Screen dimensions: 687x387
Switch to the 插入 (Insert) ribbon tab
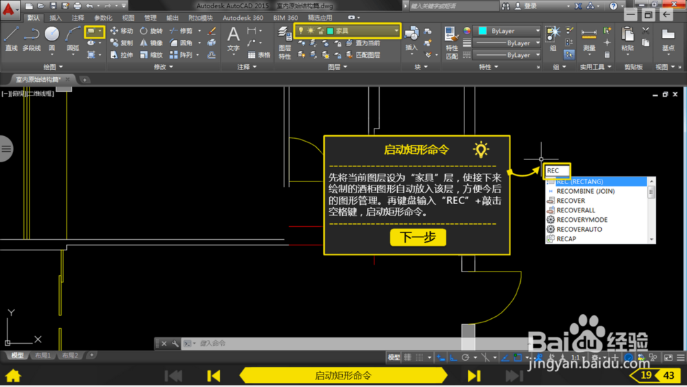click(56, 18)
